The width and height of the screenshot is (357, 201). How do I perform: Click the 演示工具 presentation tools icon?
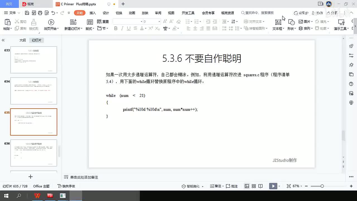(341, 22)
